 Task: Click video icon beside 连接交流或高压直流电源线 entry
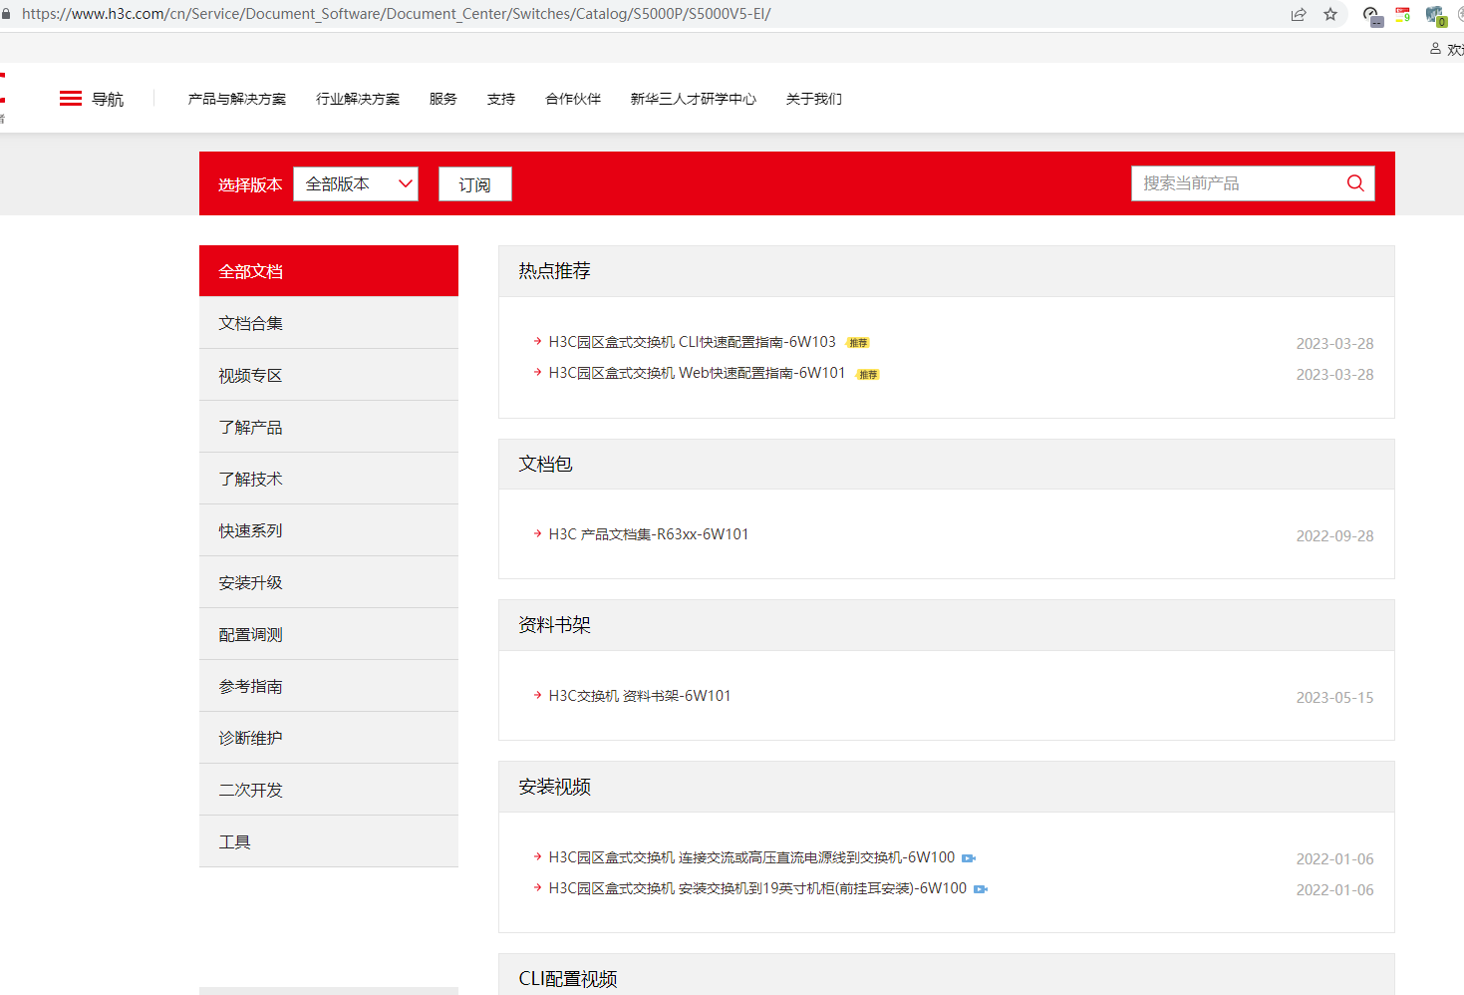point(969,858)
